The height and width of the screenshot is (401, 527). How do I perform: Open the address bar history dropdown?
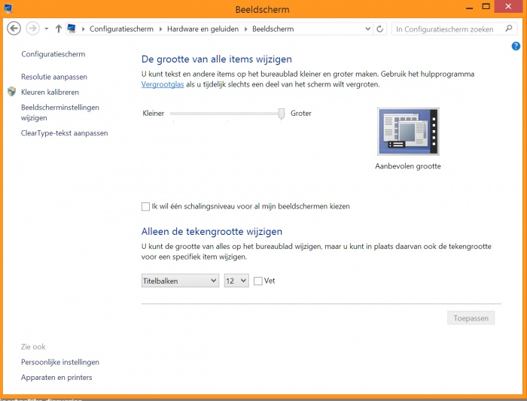[367, 29]
